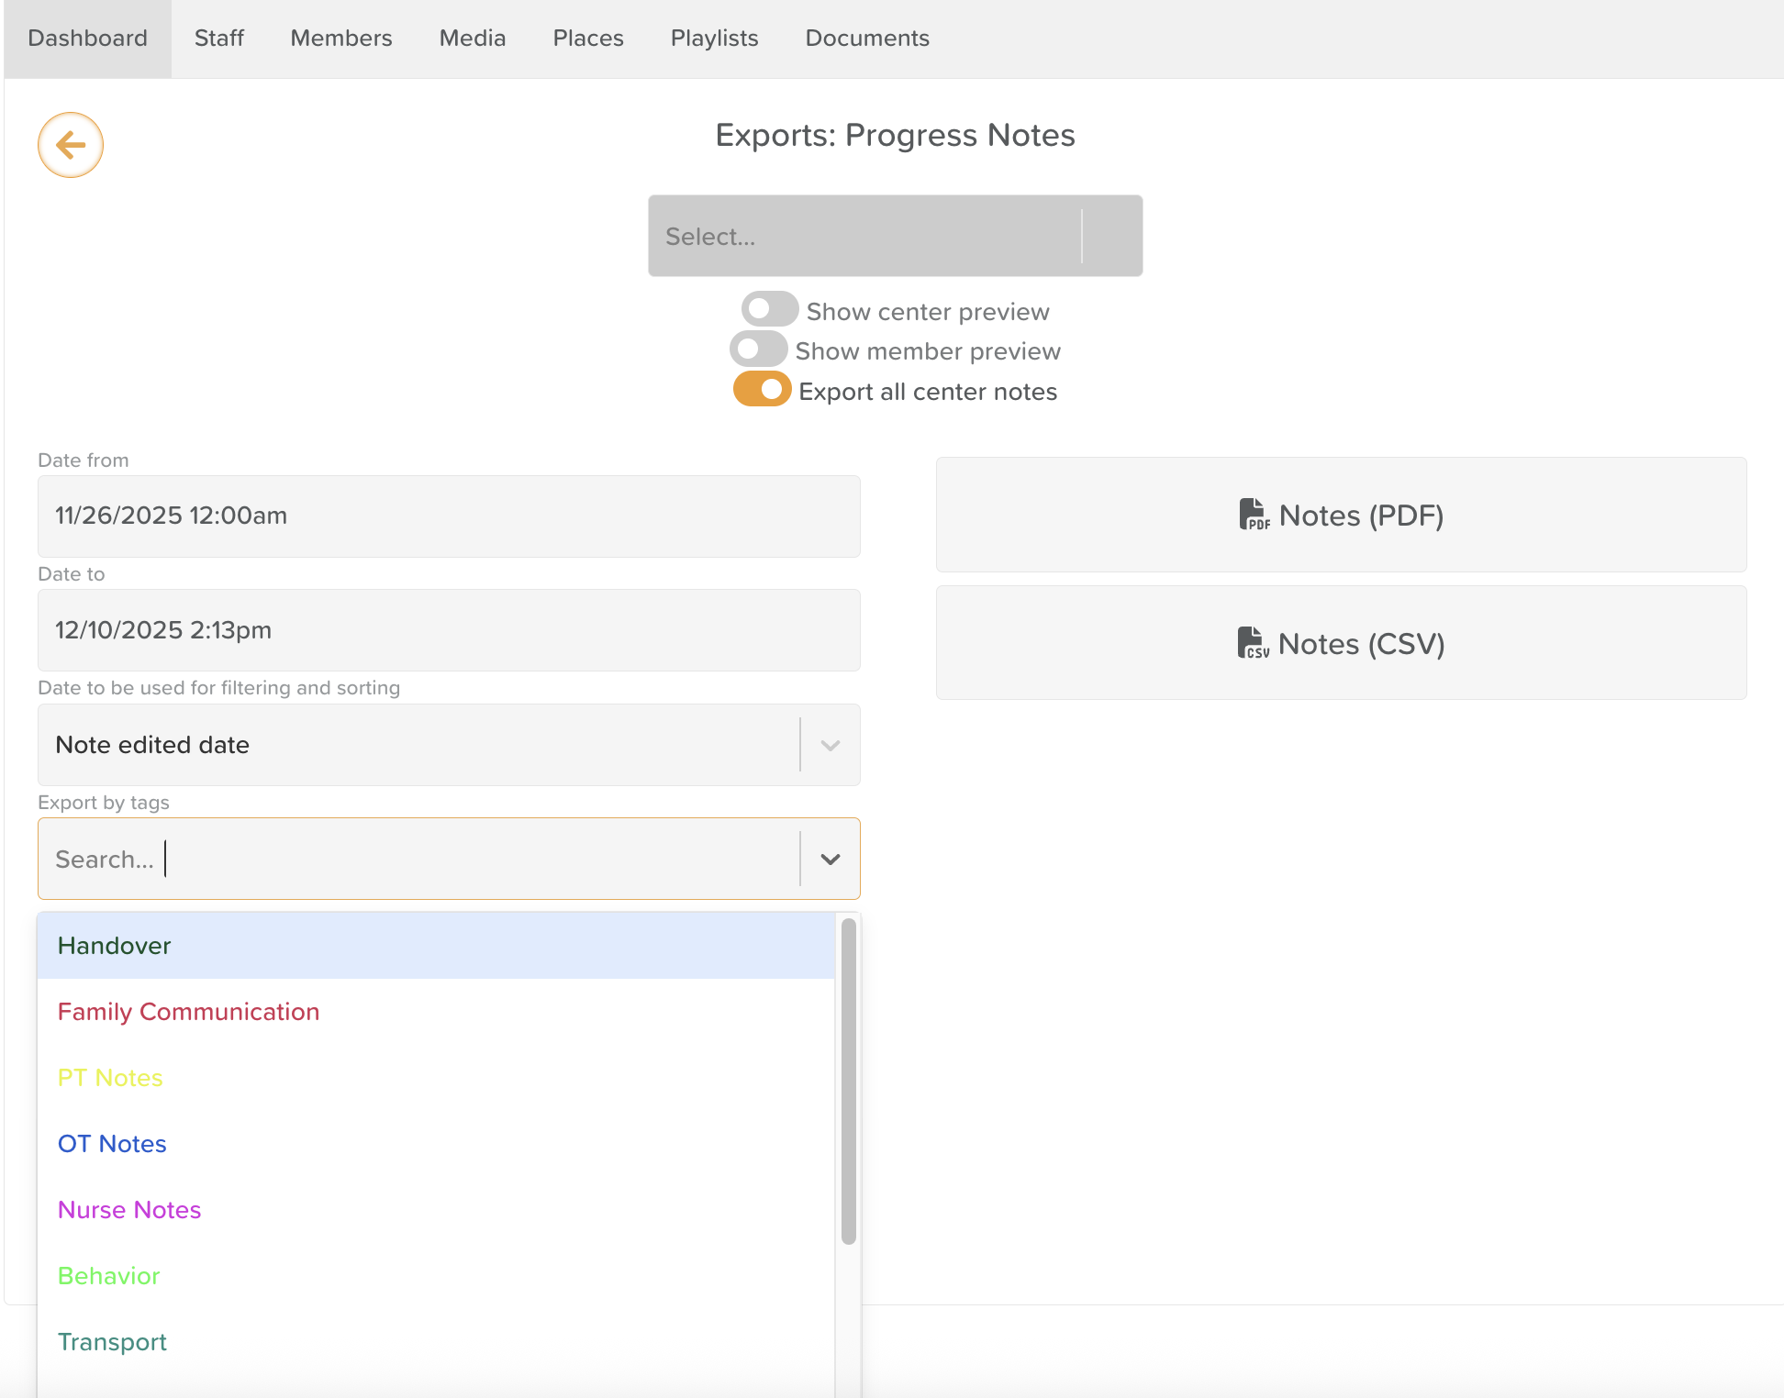
Task: Toggle Show center preview switch
Action: pyautogui.click(x=769, y=310)
